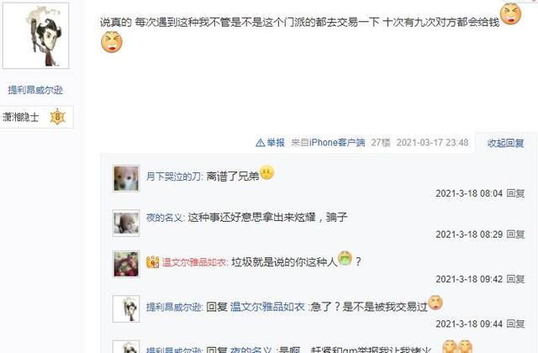Click the laughing emoji below the post text
The height and width of the screenshot is (353, 538).
112,42
